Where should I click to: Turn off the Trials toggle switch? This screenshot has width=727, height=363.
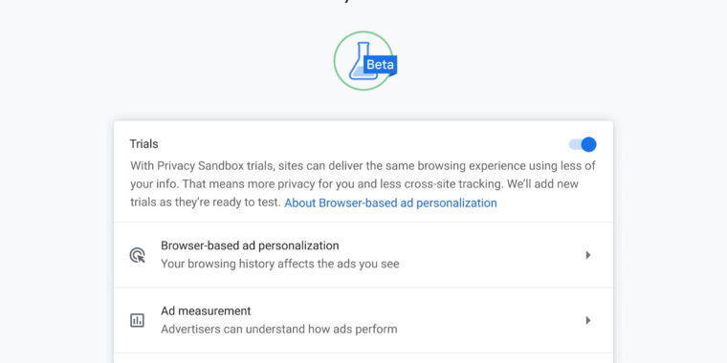click(583, 144)
